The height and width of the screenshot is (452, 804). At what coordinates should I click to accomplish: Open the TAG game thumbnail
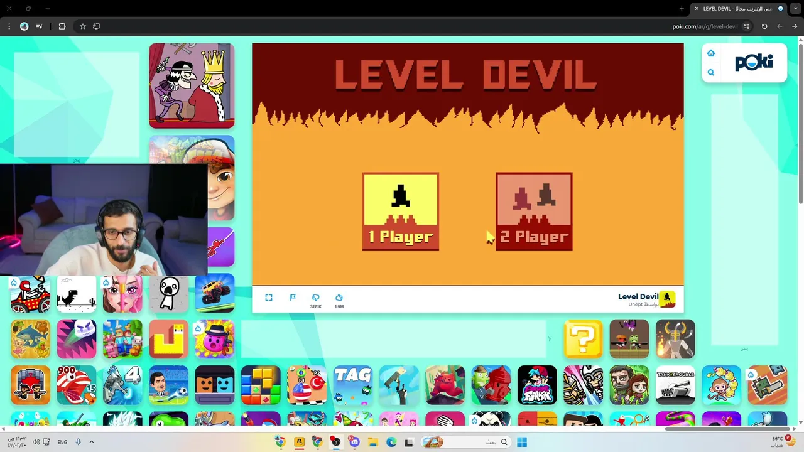[x=353, y=385]
